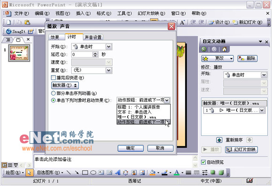Click the 取消 button
Image resolution: width=272 pixels, height=186 pixels.
(x=160, y=148)
